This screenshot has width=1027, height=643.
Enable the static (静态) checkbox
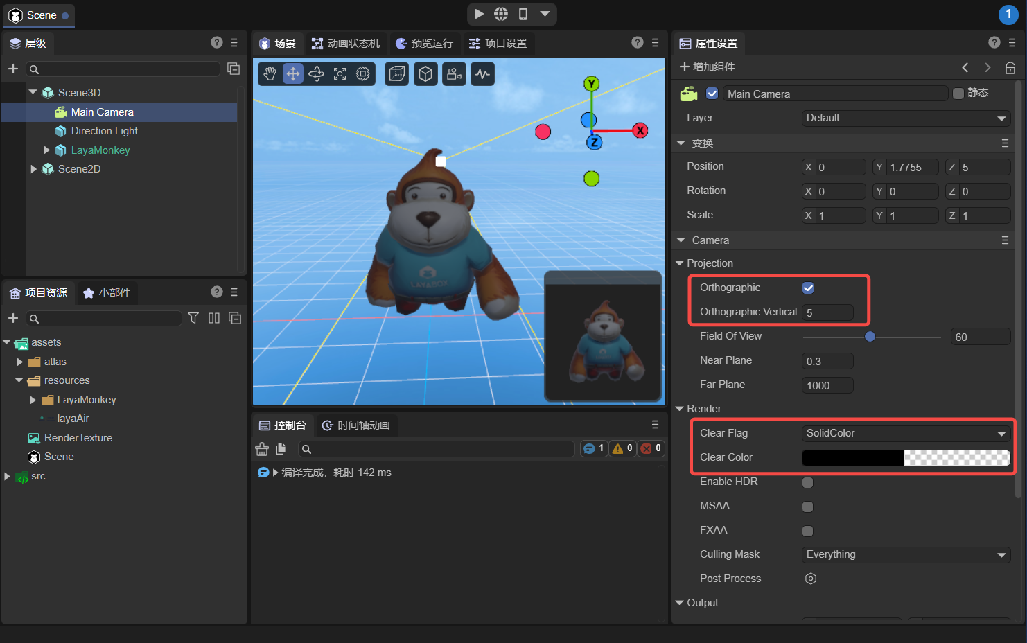coord(958,94)
